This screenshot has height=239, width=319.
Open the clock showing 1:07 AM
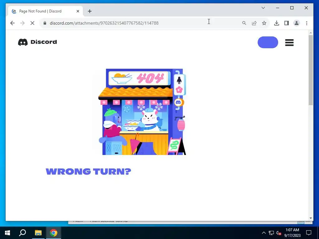(x=292, y=233)
